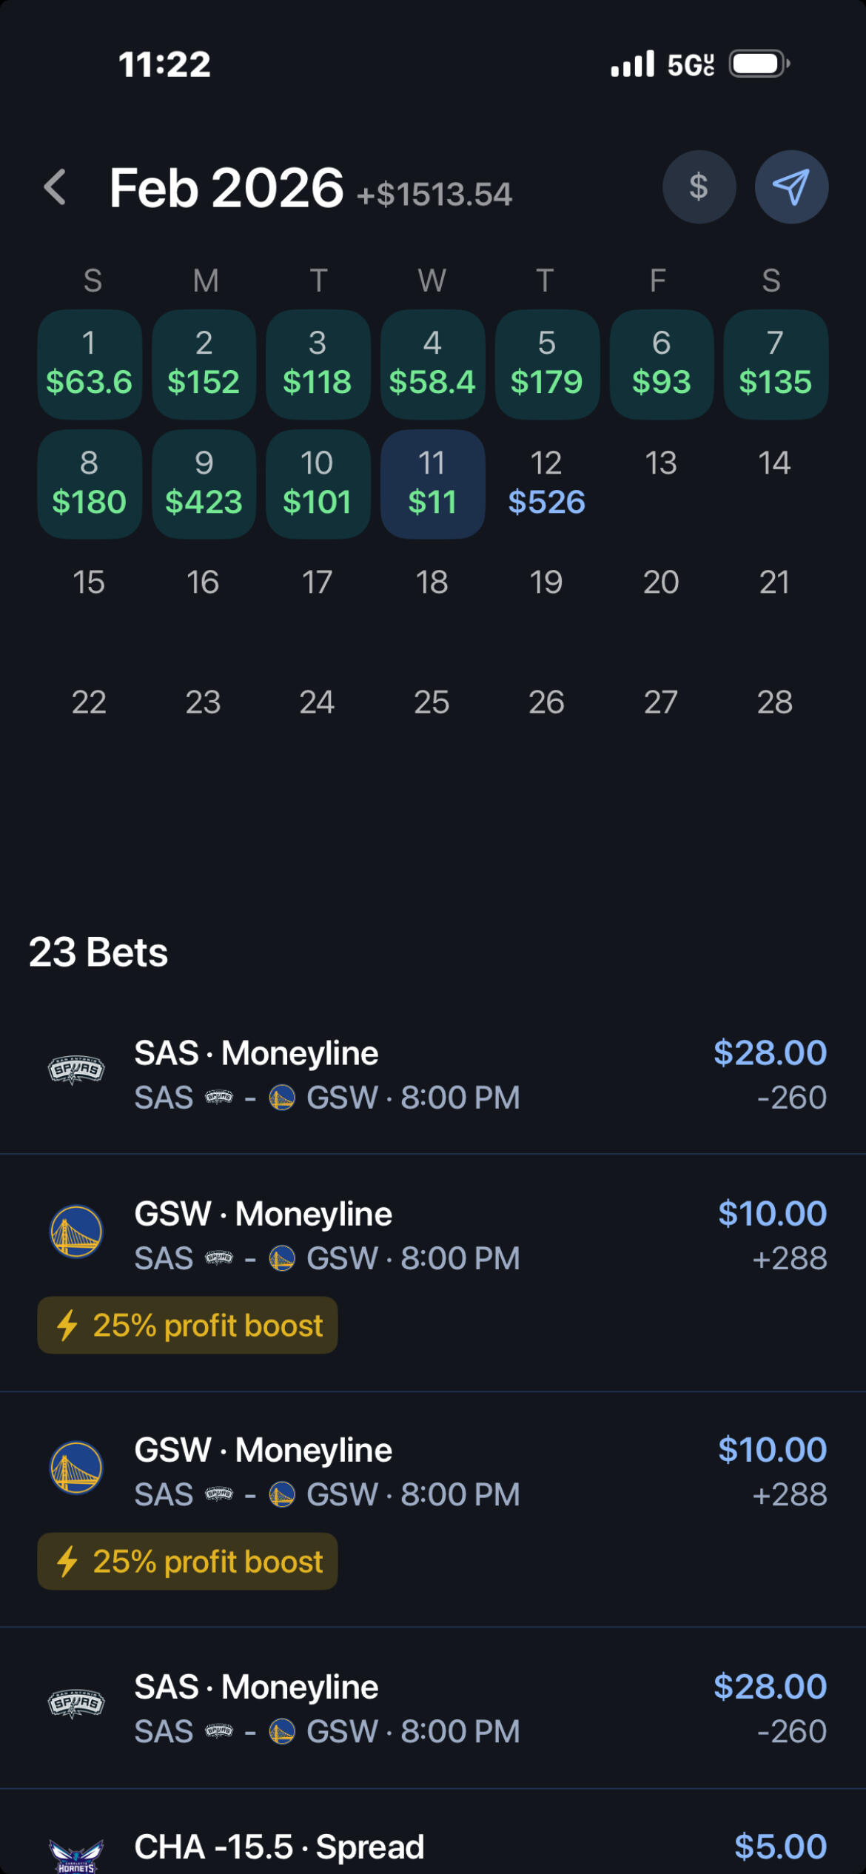Open the first SAS Moneyline bet
Image resolution: width=866 pixels, height=1874 pixels.
click(x=326, y=1075)
